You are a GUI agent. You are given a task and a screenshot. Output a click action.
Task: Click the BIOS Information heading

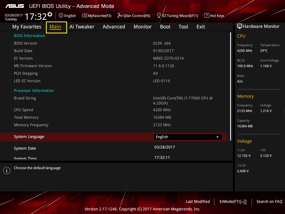tap(30, 36)
